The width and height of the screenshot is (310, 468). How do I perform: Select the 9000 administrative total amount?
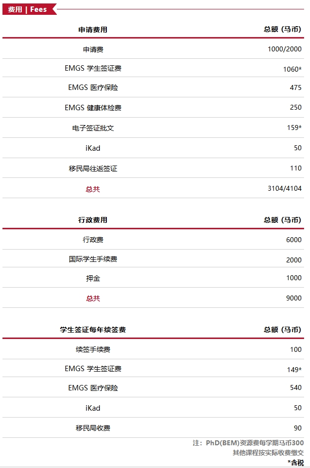click(x=294, y=298)
